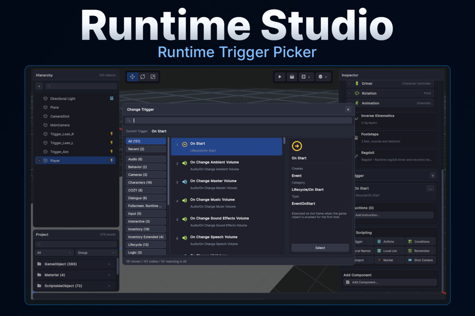Select the Behavior (2) category
This screenshot has width=475, height=316.
[146, 167]
